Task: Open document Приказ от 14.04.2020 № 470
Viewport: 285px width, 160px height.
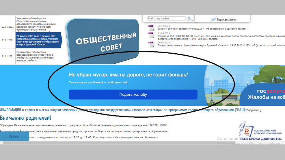Action: point(221,37)
